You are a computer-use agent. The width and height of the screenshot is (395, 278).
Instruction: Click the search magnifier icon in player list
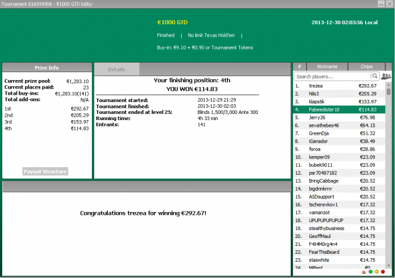(x=374, y=76)
